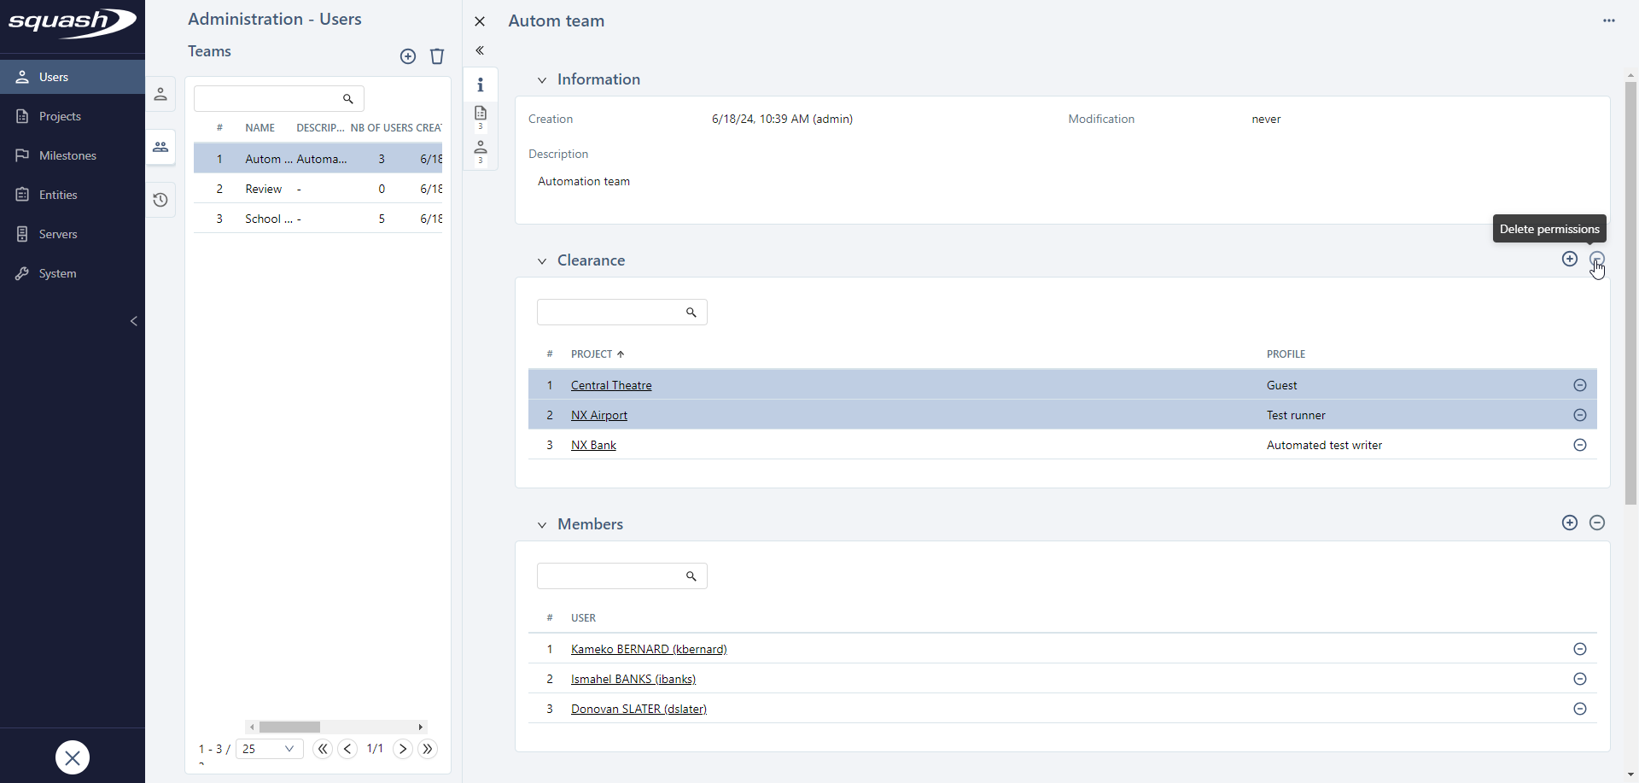Open the page size dropdown showing 25

[x=269, y=749]
